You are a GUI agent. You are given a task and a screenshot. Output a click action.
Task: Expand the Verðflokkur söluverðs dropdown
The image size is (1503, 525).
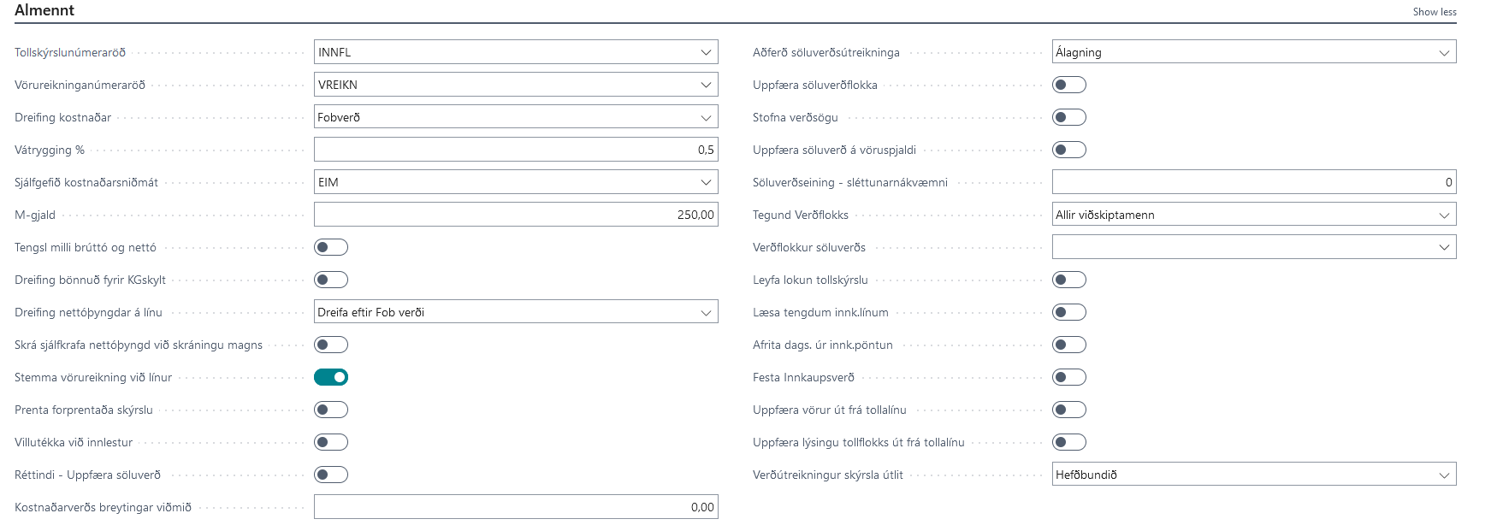pyautogui.click(x=1253, y=247)
